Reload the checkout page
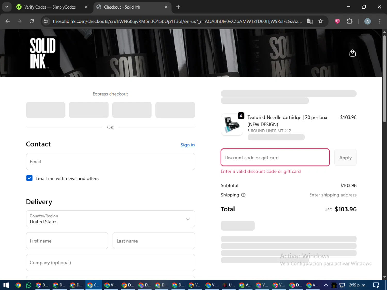This screenshot has width=387, height=290. [31, 21]
